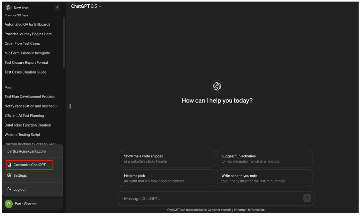This screenshot has height=216, width=361.
Task: Click the ChatGPT logo in the sidebar header
Action: (8, 7)
